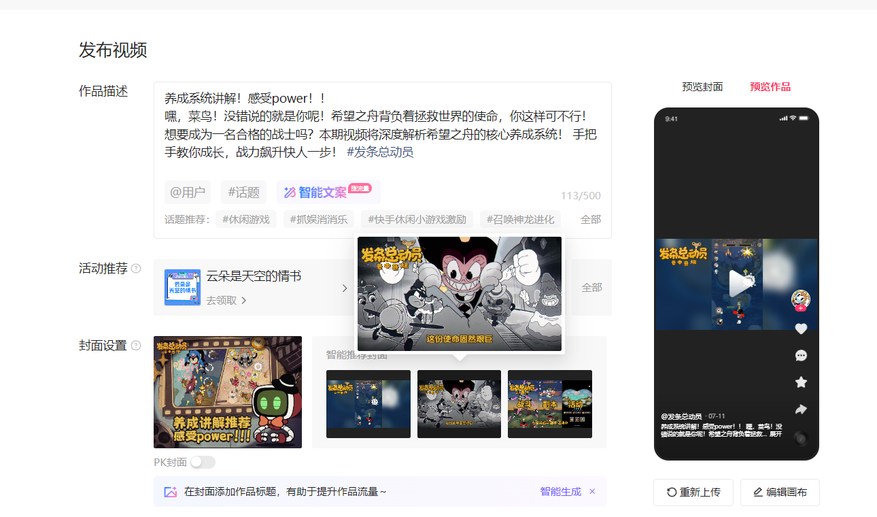
Task: Click the right chevron in activity carousel
Action: (x=345, y=288)
